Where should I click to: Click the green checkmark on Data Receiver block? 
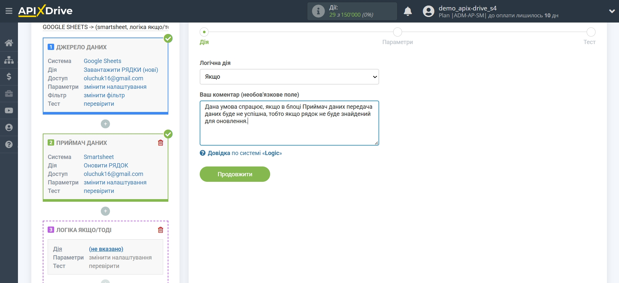tap(168, 134)
